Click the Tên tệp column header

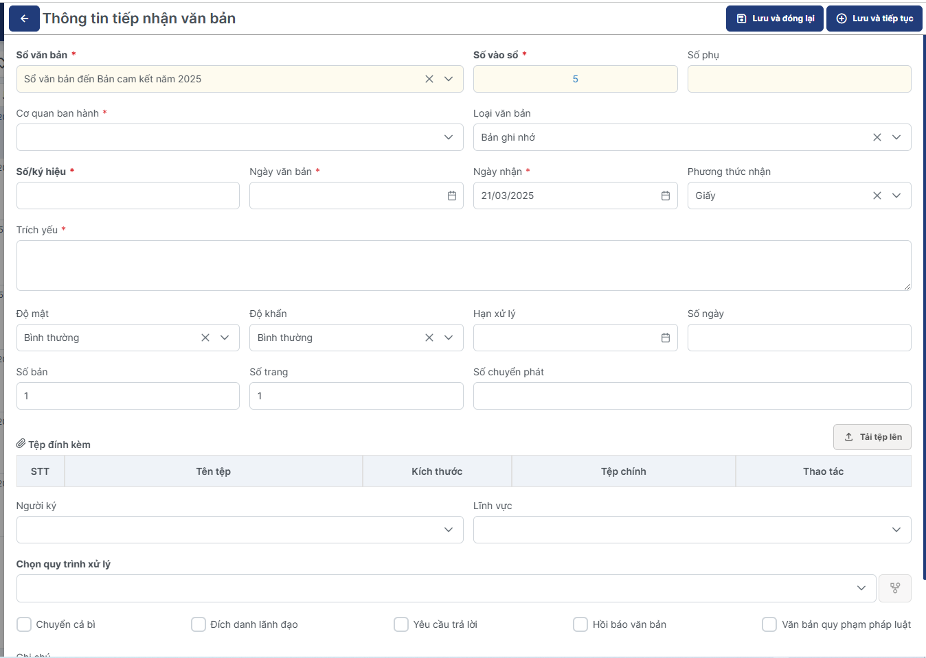tap(214, 471)
